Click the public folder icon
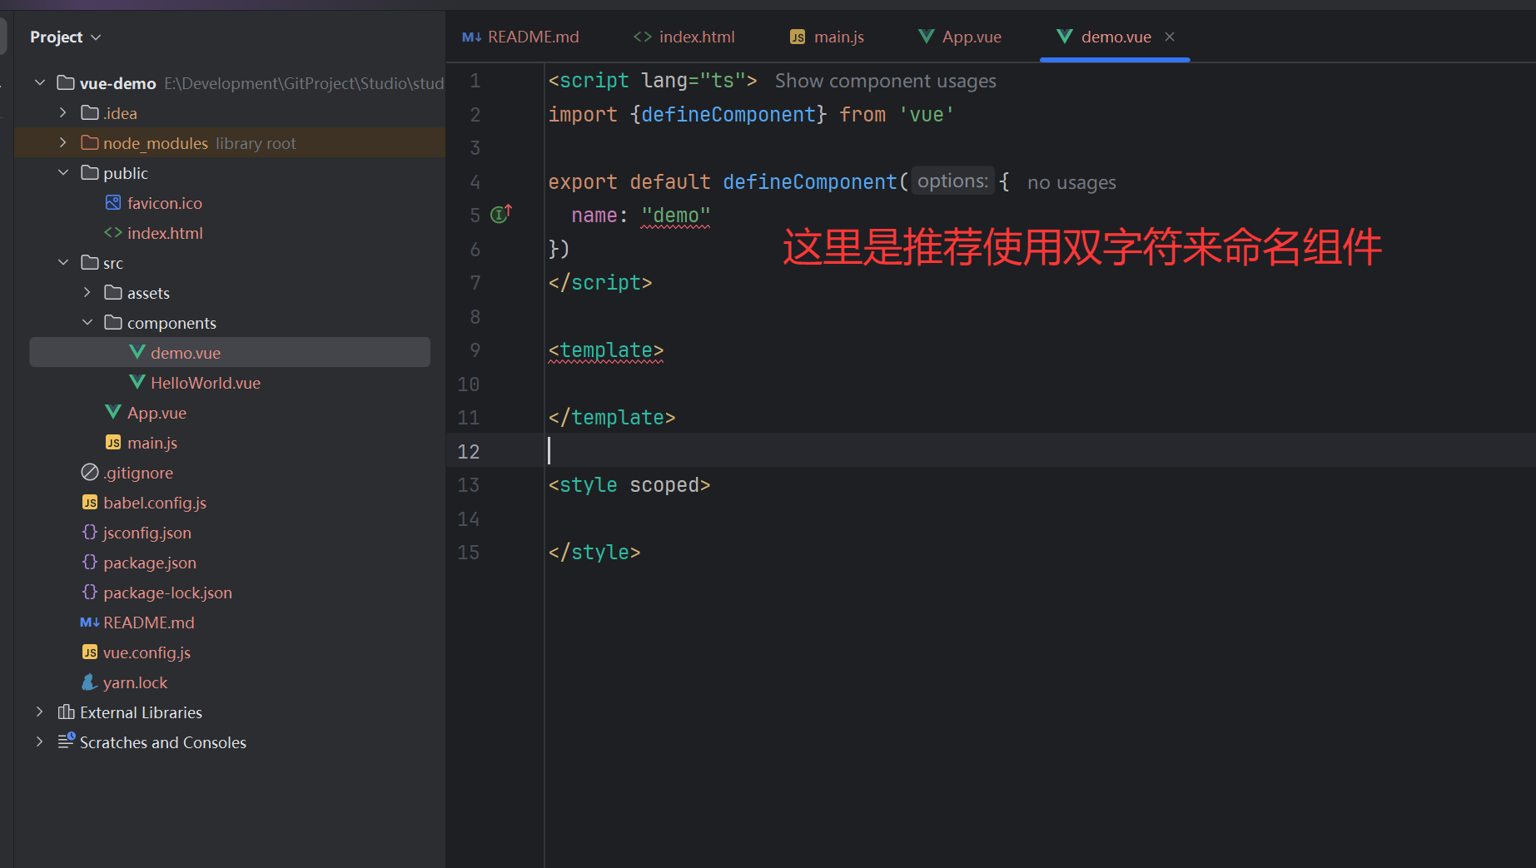 click(x=90, y=172)
